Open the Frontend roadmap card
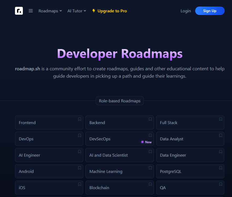This screenshot has width=232, height=197. click(49, 123)
